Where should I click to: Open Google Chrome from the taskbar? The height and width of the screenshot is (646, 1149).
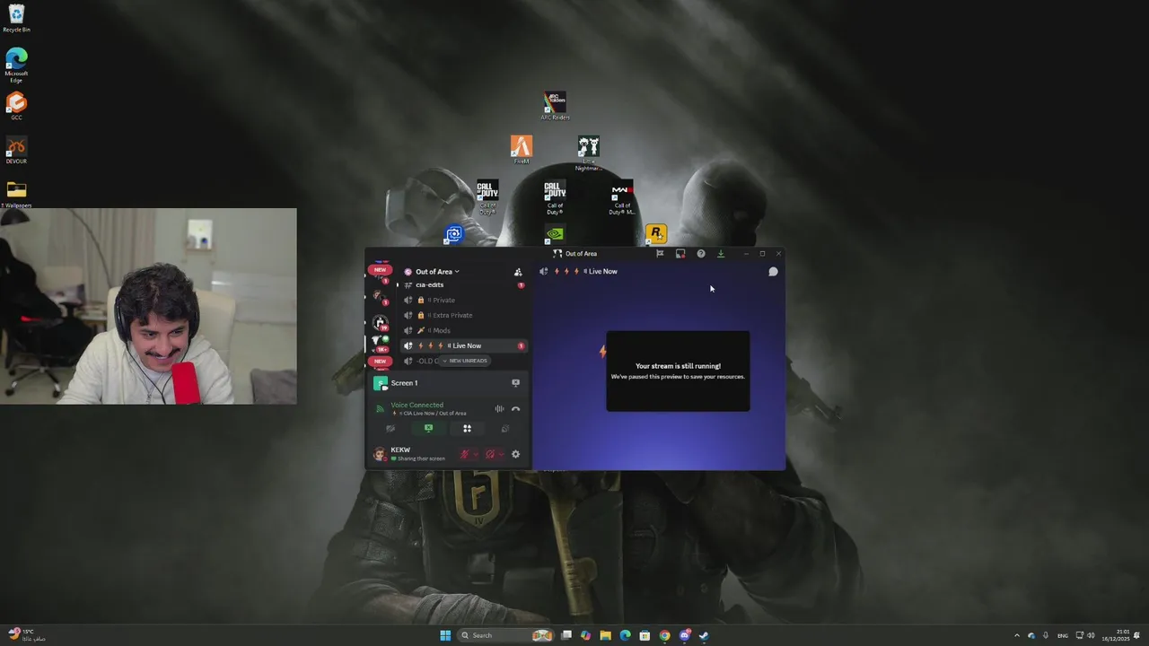(x=664, y=635)
